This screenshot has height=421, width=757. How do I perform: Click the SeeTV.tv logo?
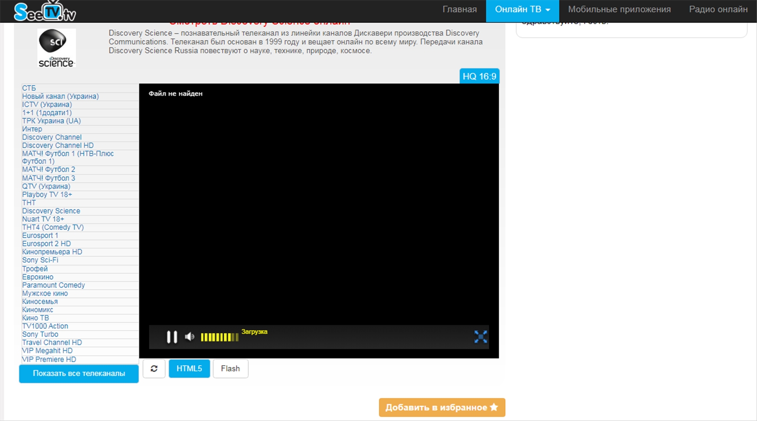click(45, 11)
